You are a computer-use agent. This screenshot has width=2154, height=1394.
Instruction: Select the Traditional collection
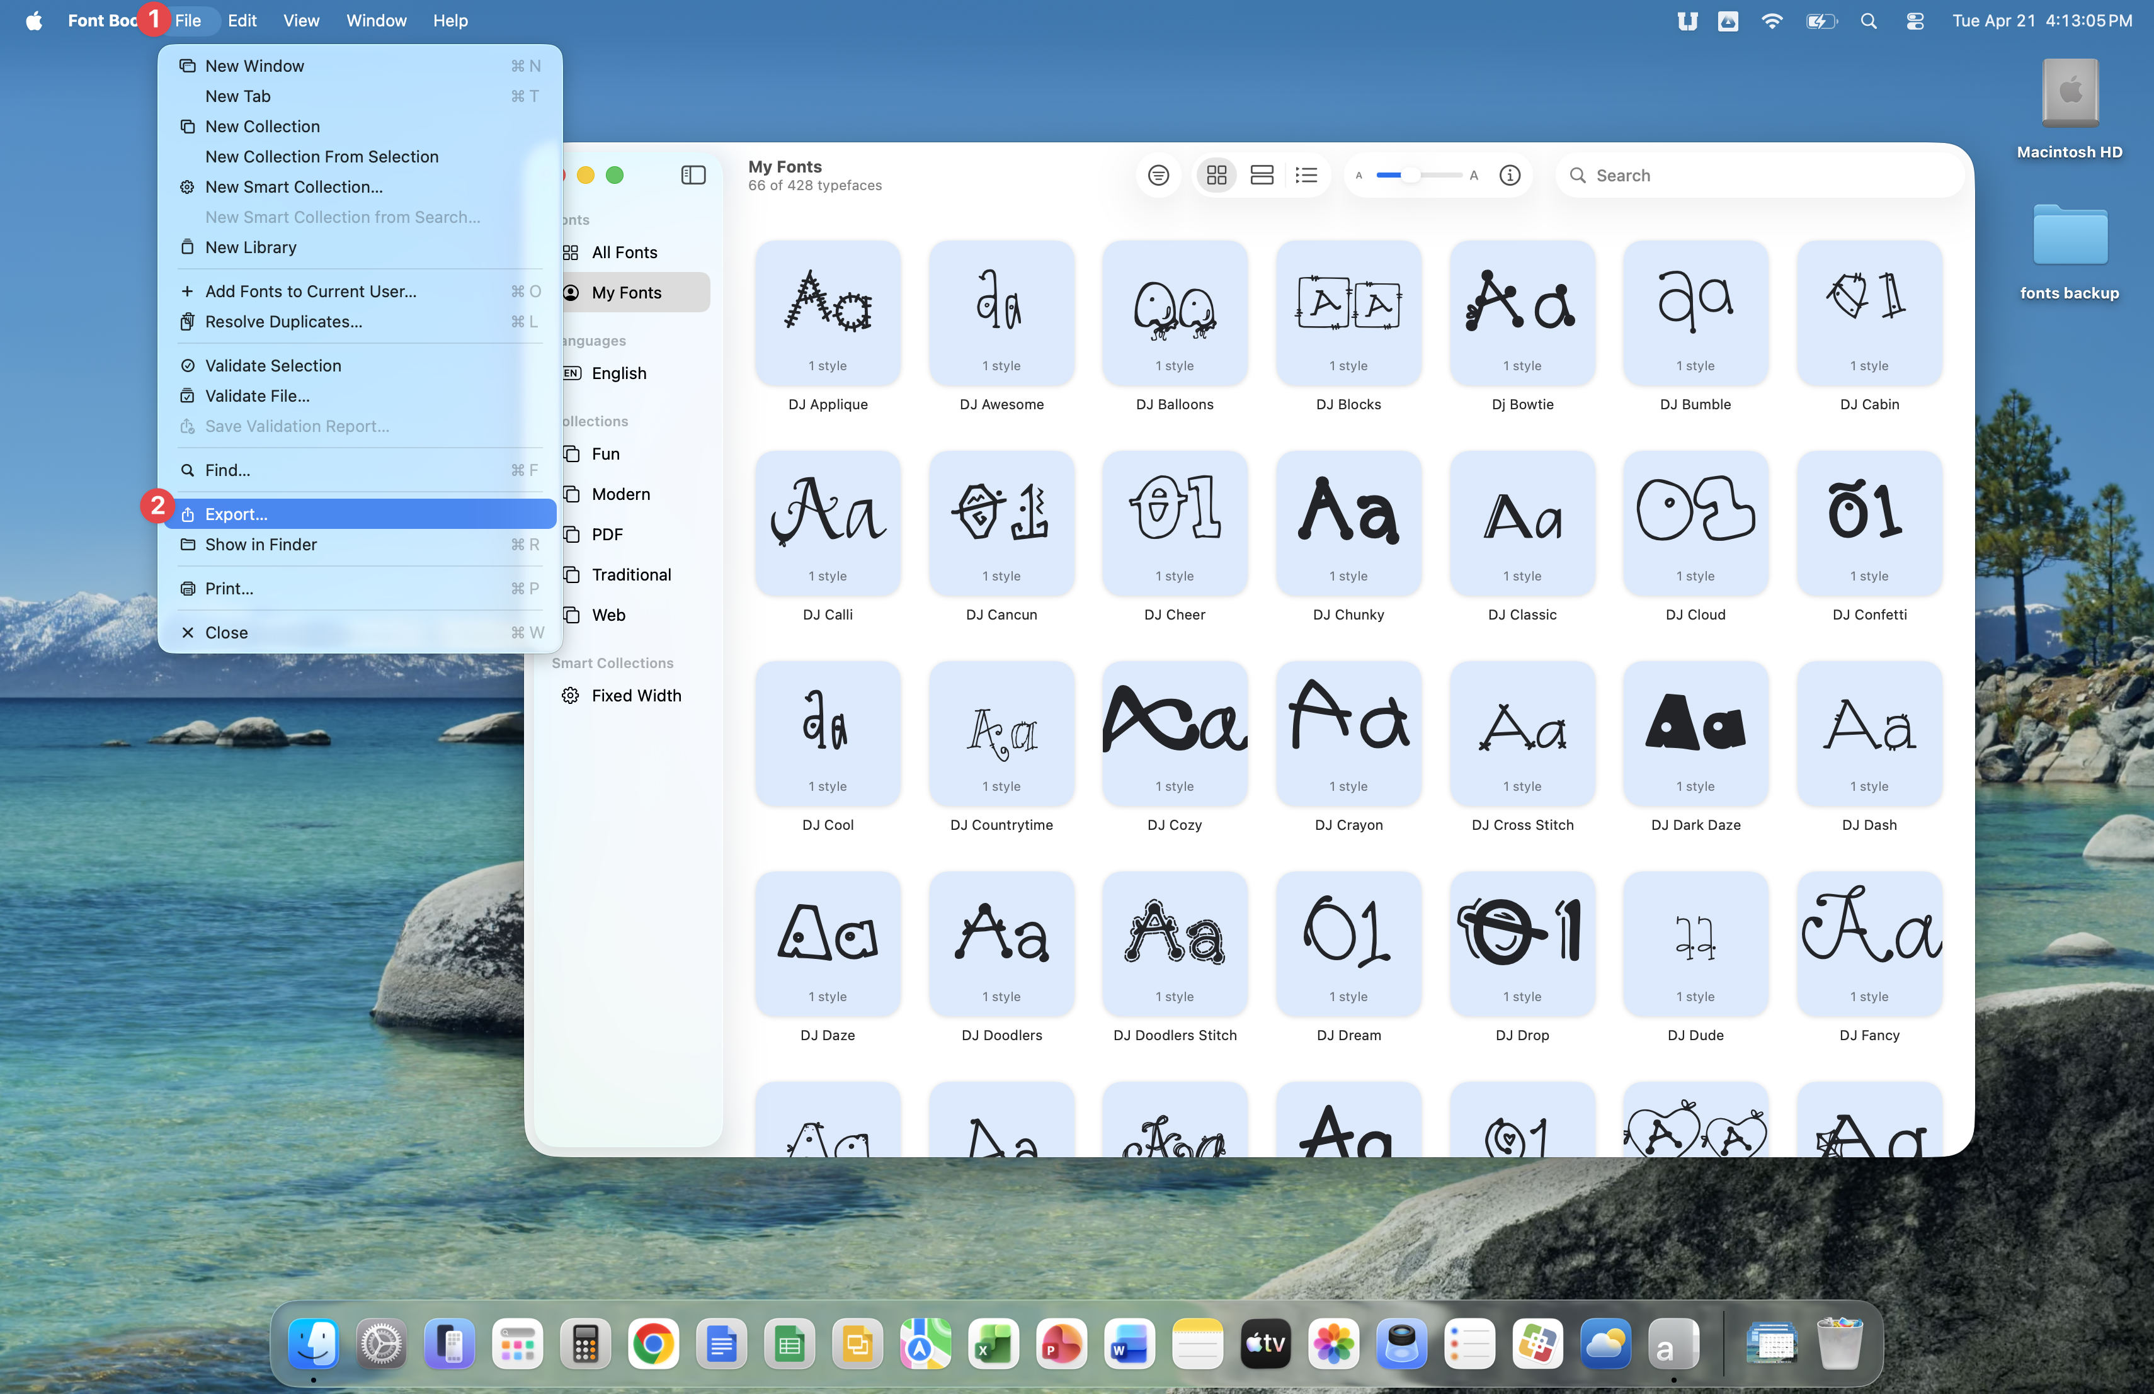(x=631, y=574)
